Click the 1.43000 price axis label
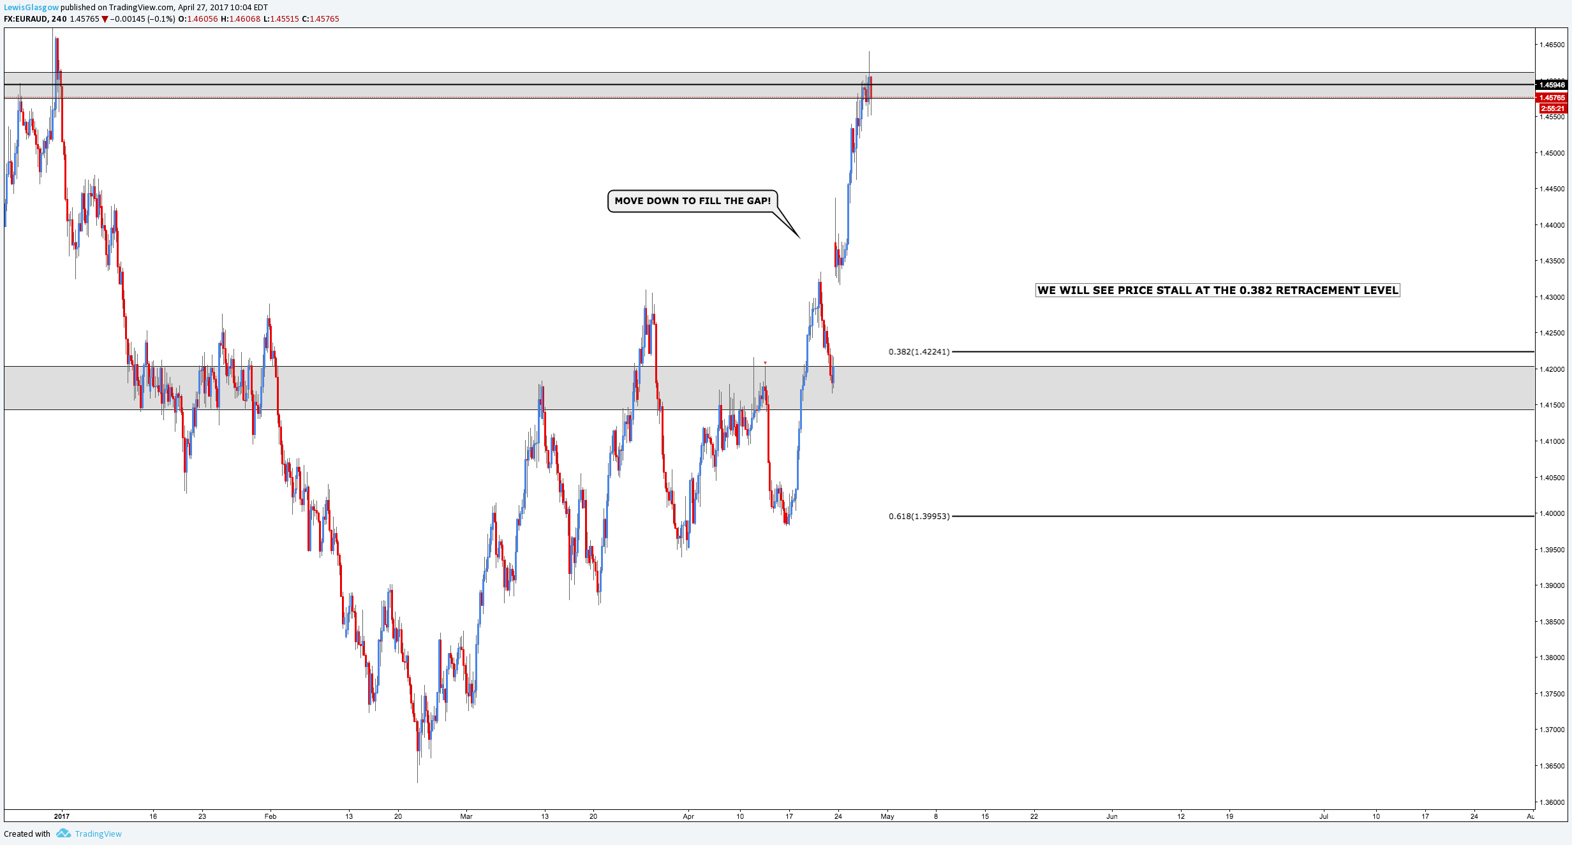This screenshot has height=845, width=1572. (1552, 297)
